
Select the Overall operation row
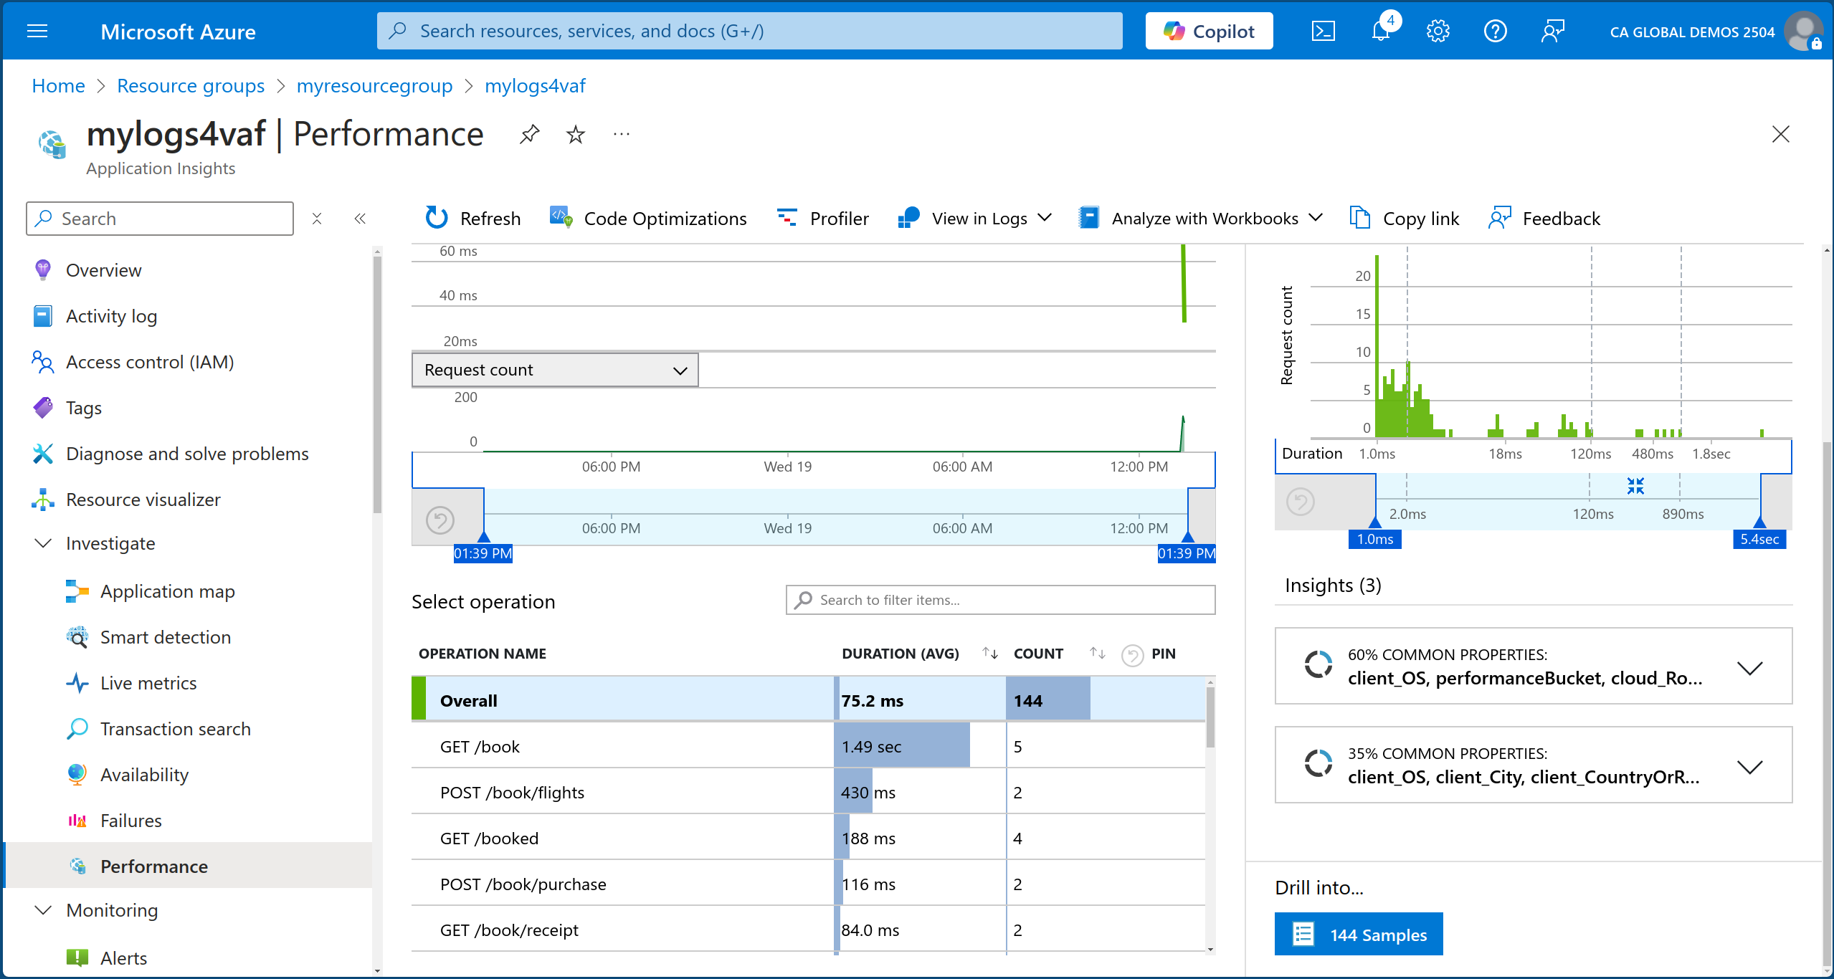coord(808,700)
